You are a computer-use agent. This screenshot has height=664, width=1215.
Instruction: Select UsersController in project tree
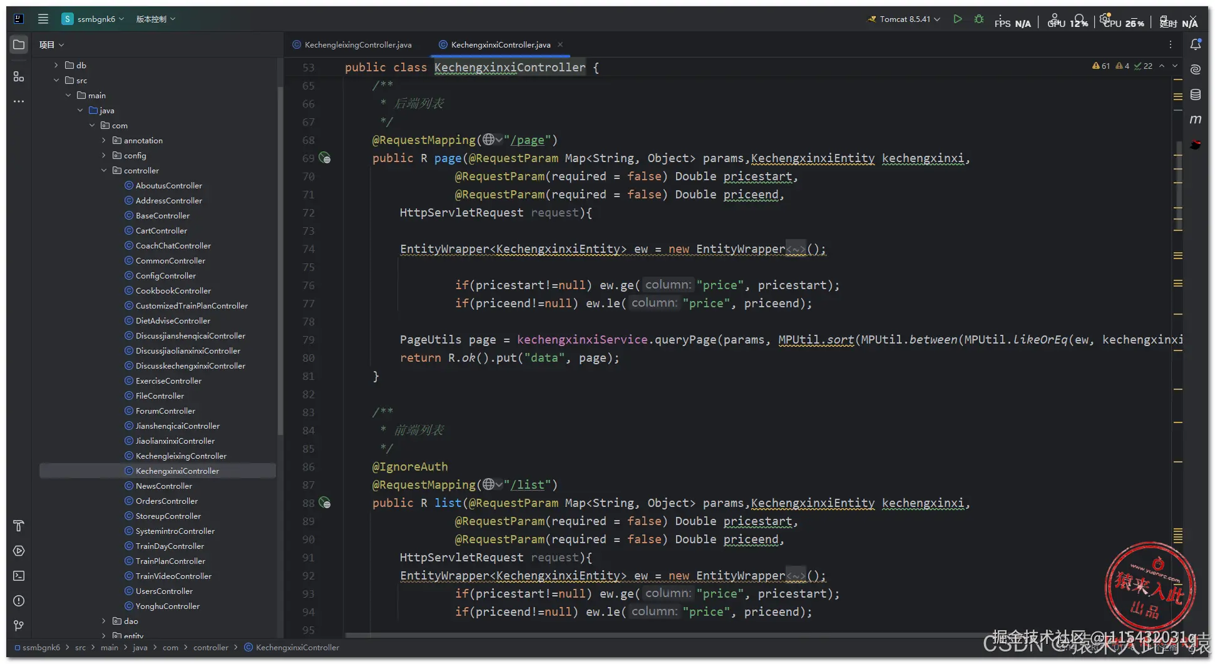coord(164,591)
